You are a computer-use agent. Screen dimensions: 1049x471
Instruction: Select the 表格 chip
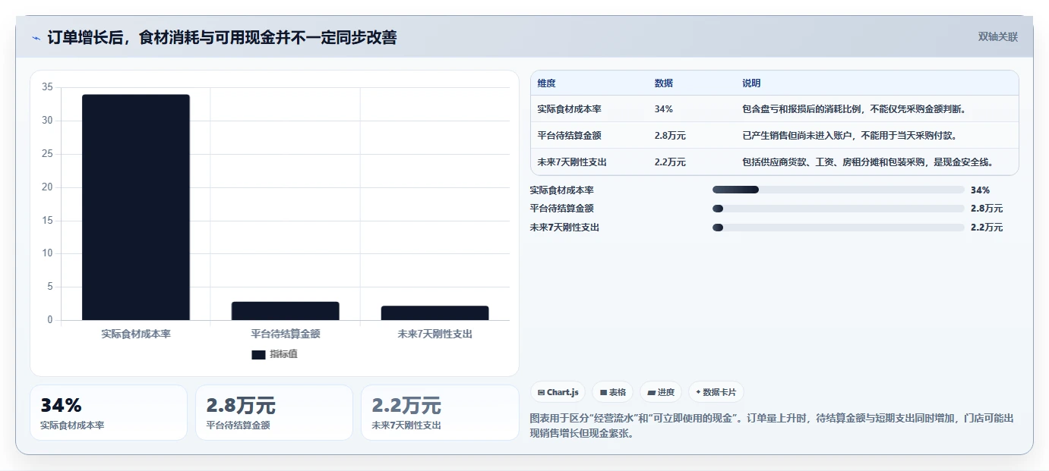tap(612, 392)
